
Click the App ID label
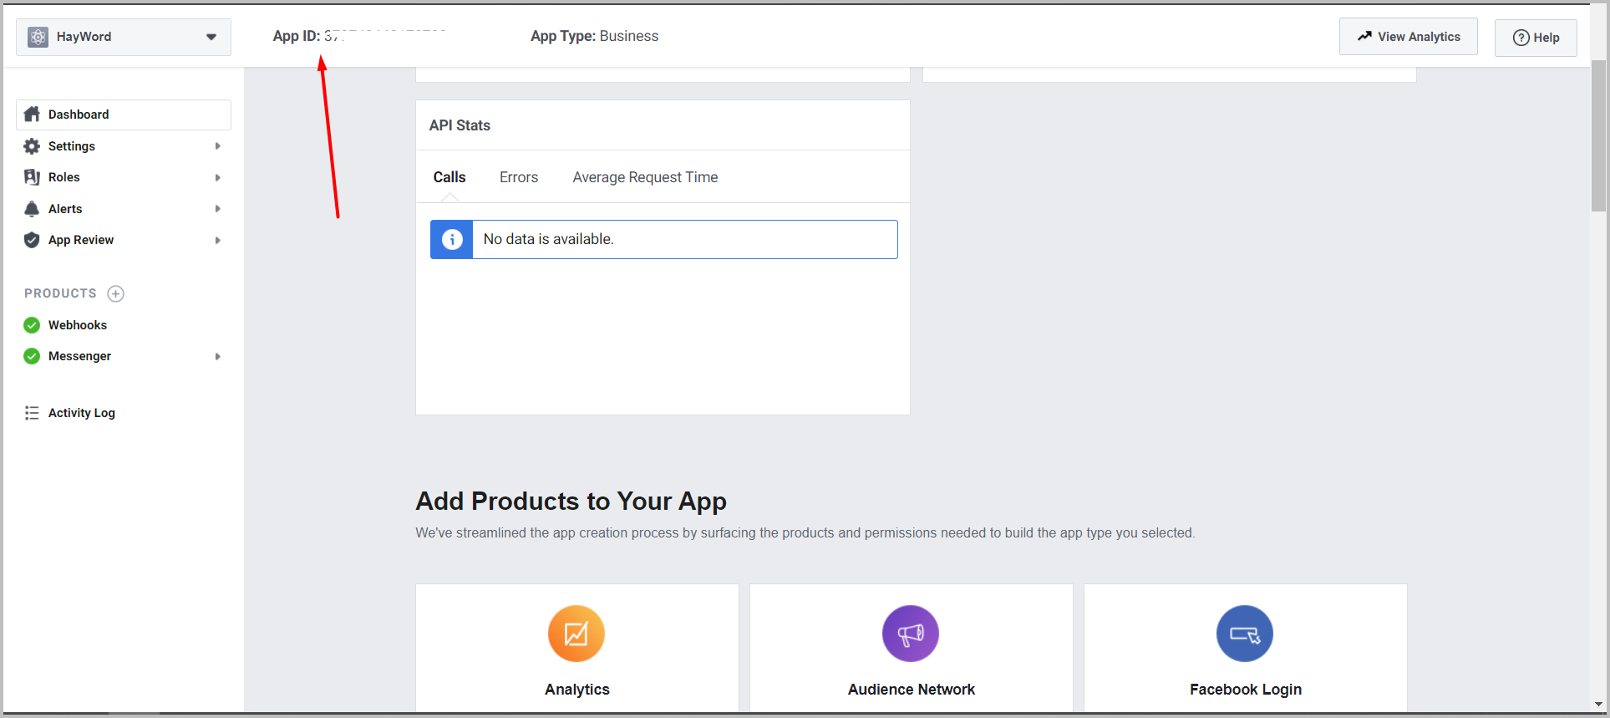tap(297, 36)
